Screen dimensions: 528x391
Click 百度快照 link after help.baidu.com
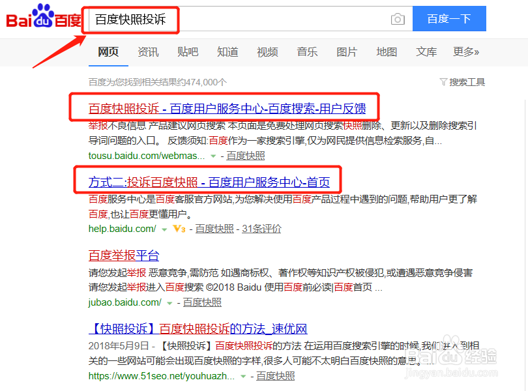click(x=214, y=229)
